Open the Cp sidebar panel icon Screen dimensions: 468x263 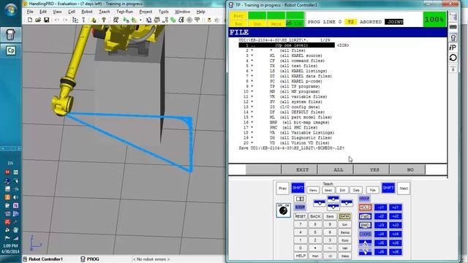coord(11,50)
